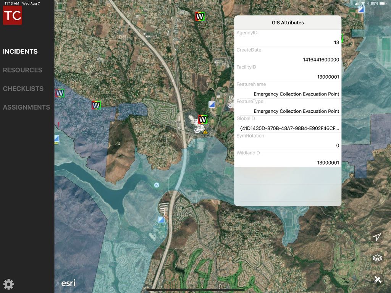
Task: Tap the GIS Attributes panel header
Action: pos(288,23)
